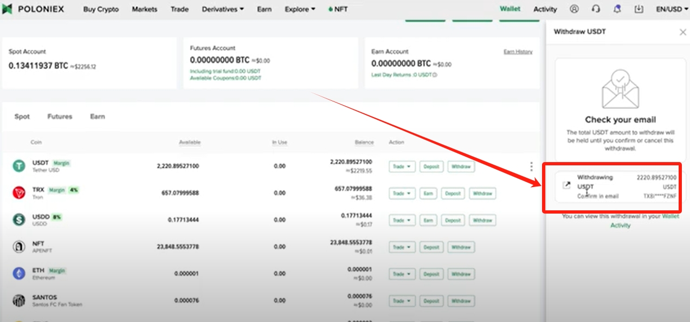Close the Withdraw USDT panel
This screenshot has width=690, height=322.
[682, 32]
